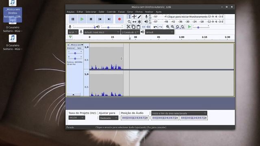Image resolution: width=260 pixels, height=146 pixels.
Task: Open the 'default' playback device dropdown
Action: (x=160, y=32)
